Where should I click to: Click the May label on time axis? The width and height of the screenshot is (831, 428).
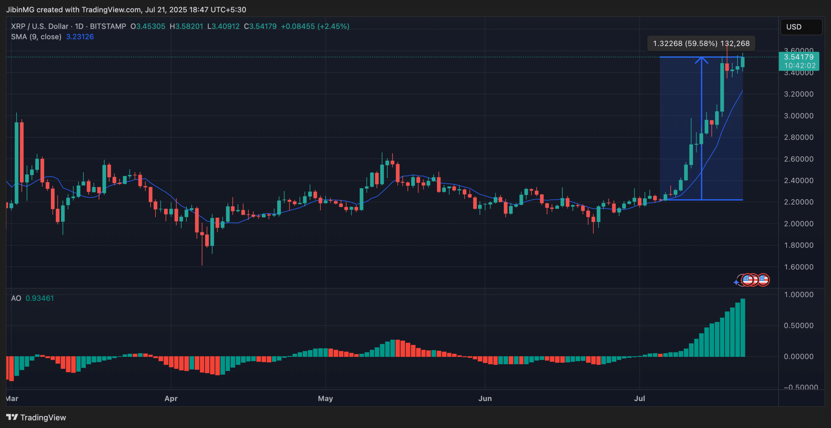pyautogui.click(x=325, y=398)
